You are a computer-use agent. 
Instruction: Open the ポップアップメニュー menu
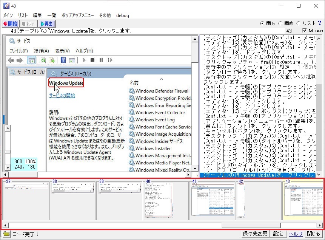tap(77, 15)
